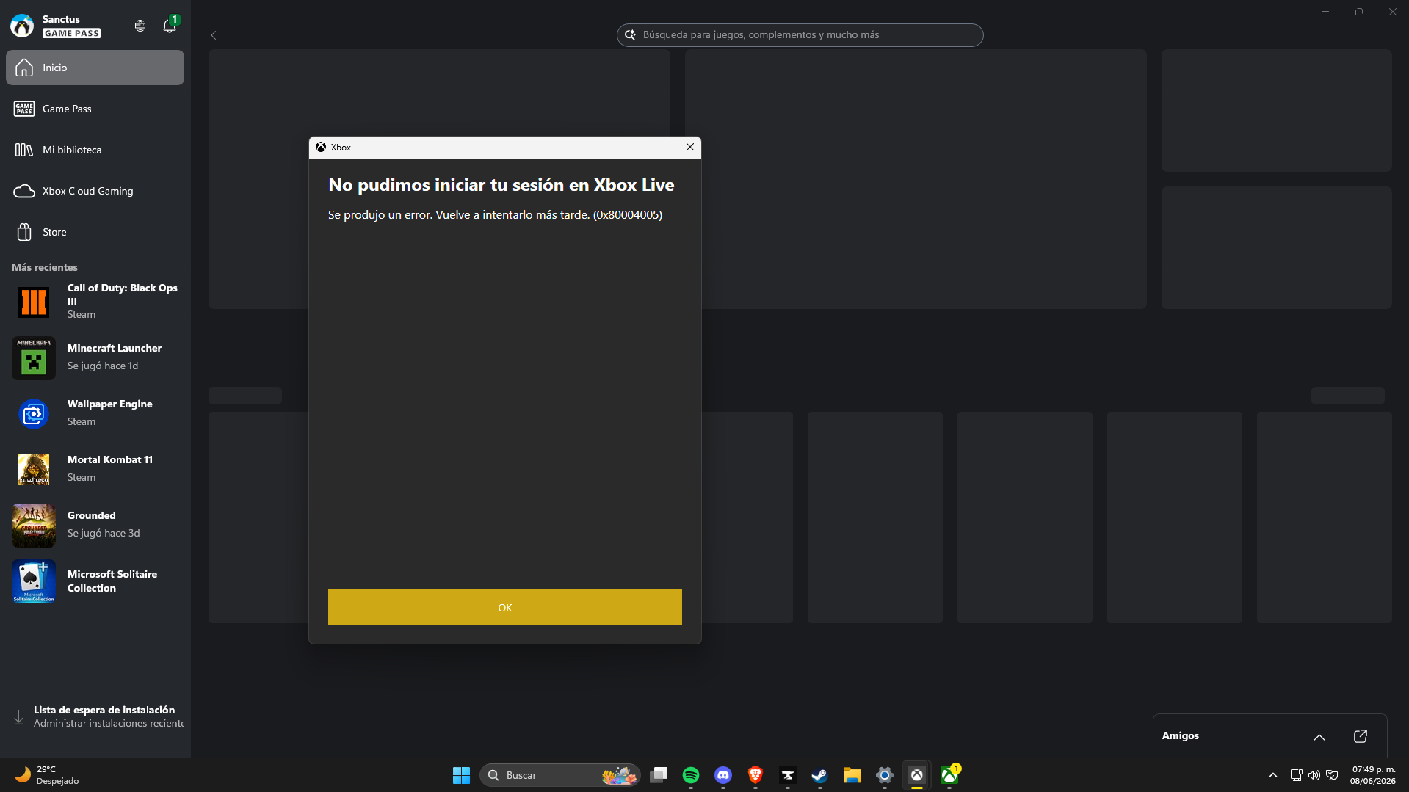Expand the Amigos panel chevron
Image resolution: width=1409 pixels, height=792 pixels.
tap(1319, 737)
